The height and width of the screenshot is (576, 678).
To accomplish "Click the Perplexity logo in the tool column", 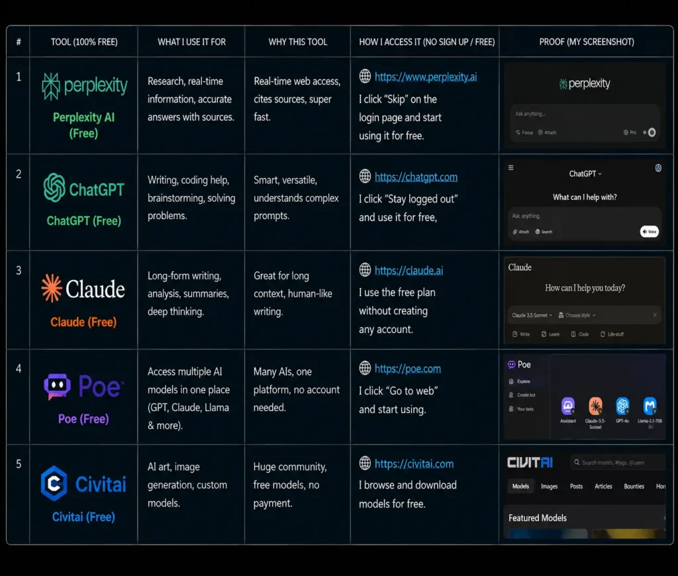I will click(85, 86).
